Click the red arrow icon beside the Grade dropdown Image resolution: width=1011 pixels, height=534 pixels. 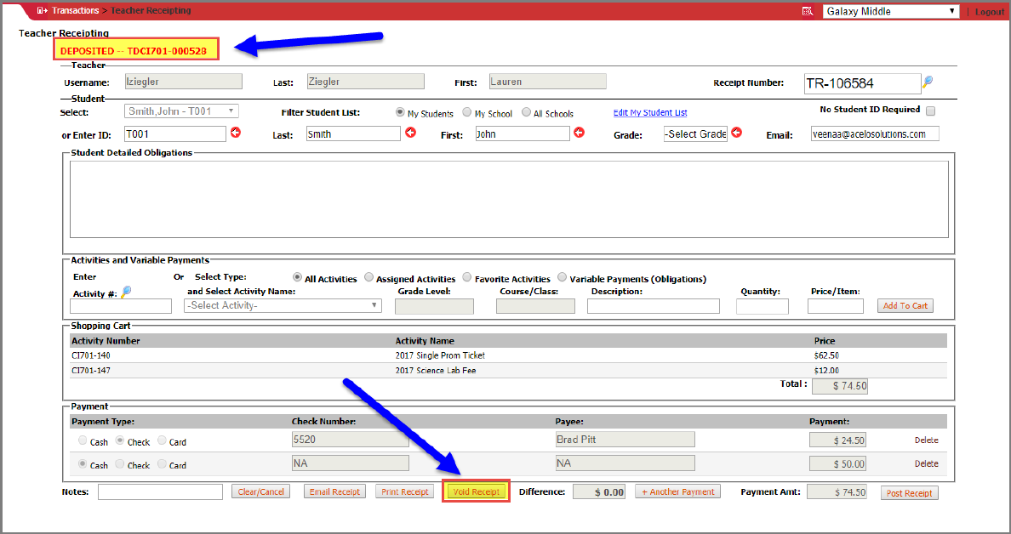pyautogui.click(x=736, y=133)
